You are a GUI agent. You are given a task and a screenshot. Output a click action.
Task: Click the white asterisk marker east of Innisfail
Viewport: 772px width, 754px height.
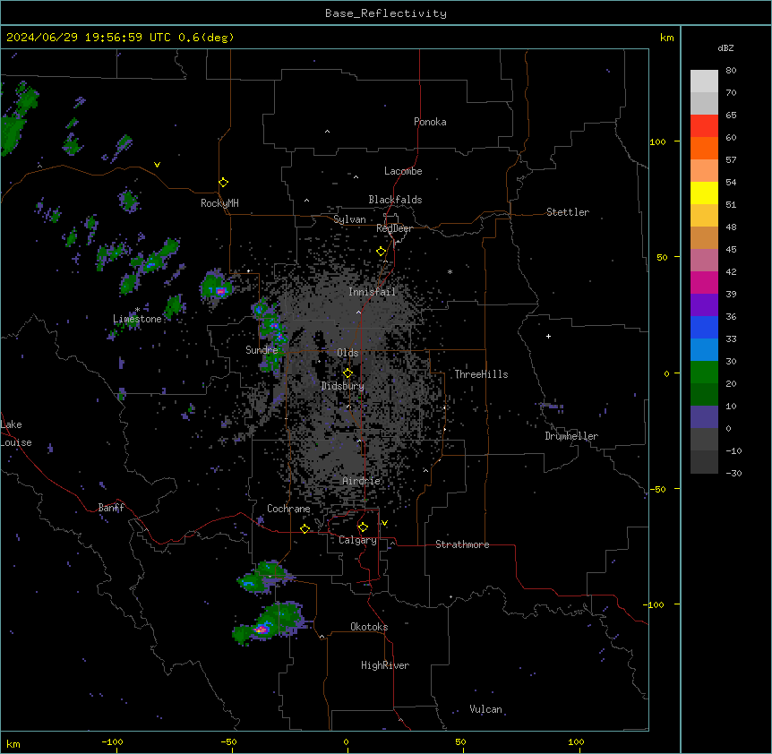tap(450, 271)
